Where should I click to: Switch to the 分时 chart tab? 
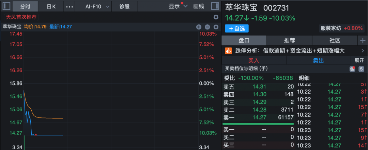coord(25,6)
